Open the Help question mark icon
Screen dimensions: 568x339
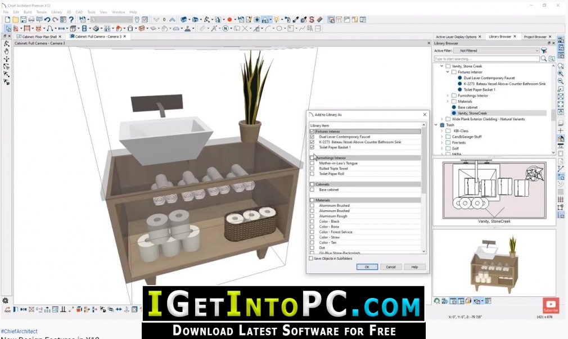71,20
